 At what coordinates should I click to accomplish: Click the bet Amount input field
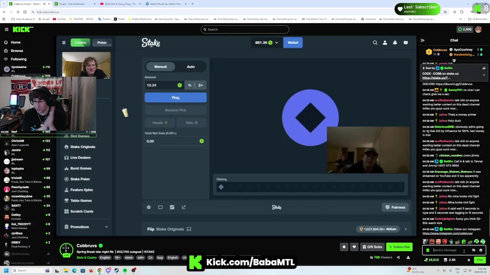(164, 85)
